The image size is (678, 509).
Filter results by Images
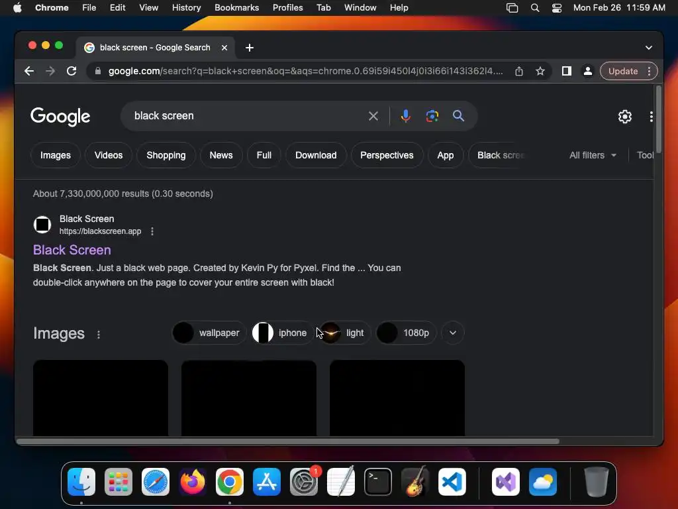coord(56,155)
